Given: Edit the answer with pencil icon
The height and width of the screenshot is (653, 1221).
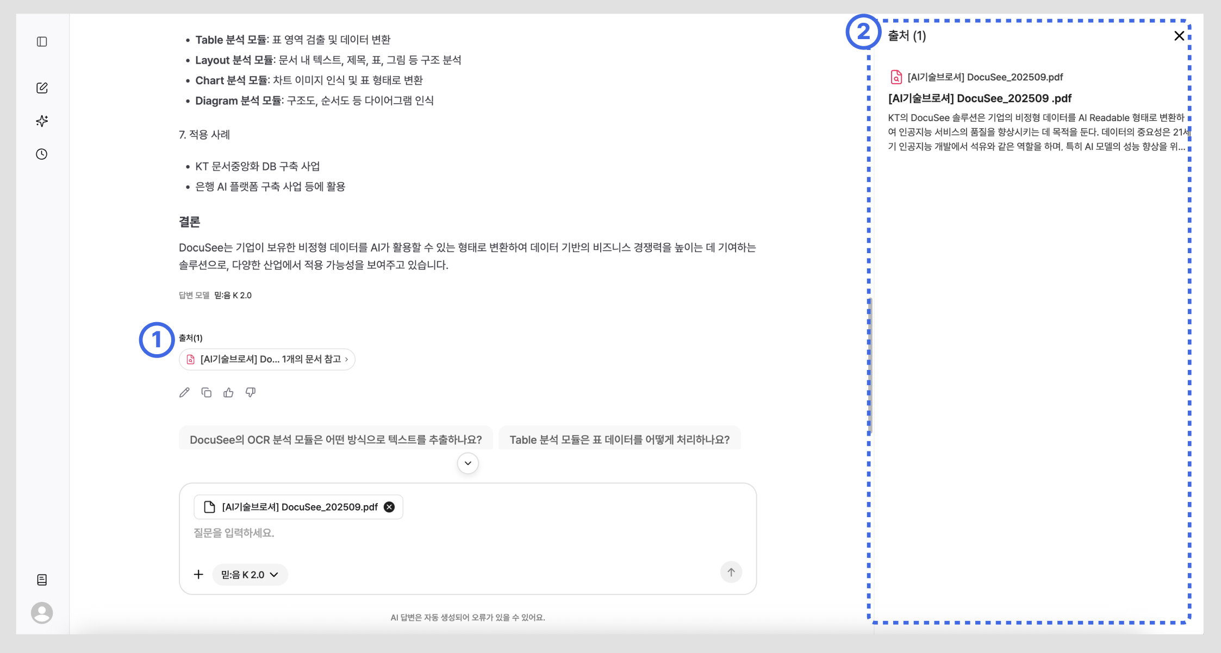Looking at the screenshot, I should [184, 392].
